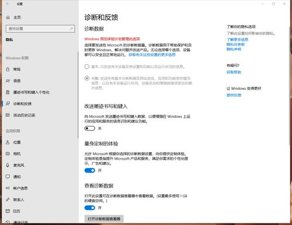Open 语音 speech settings icon

(x=8, y=81)
